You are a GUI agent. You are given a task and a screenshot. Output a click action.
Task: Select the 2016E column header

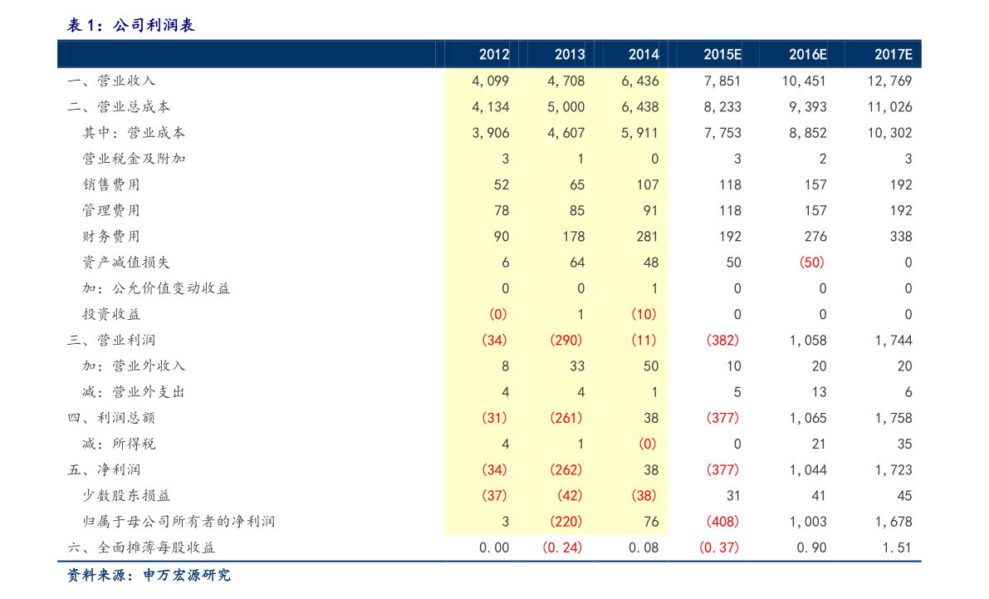pyautogui.click(x=807, y=54)
